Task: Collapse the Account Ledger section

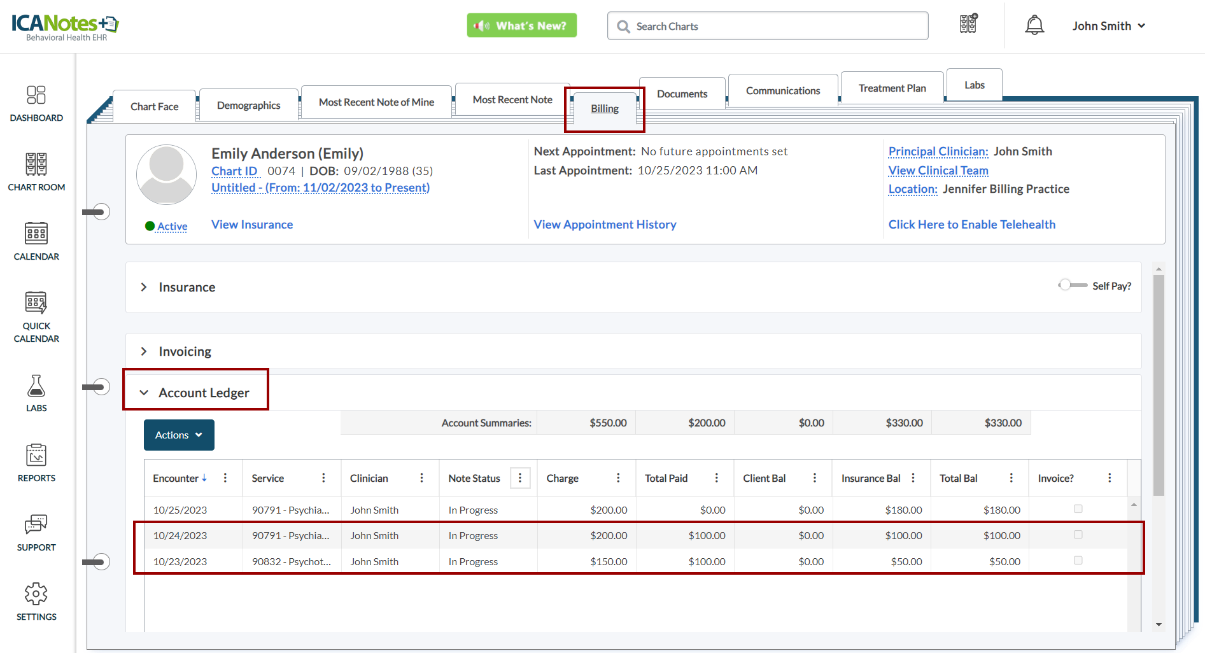Action: coord(144,393)
